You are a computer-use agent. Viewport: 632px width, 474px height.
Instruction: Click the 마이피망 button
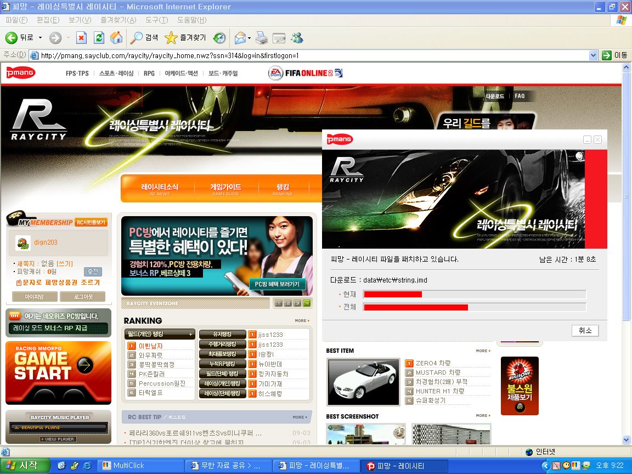tap(34, 297)
